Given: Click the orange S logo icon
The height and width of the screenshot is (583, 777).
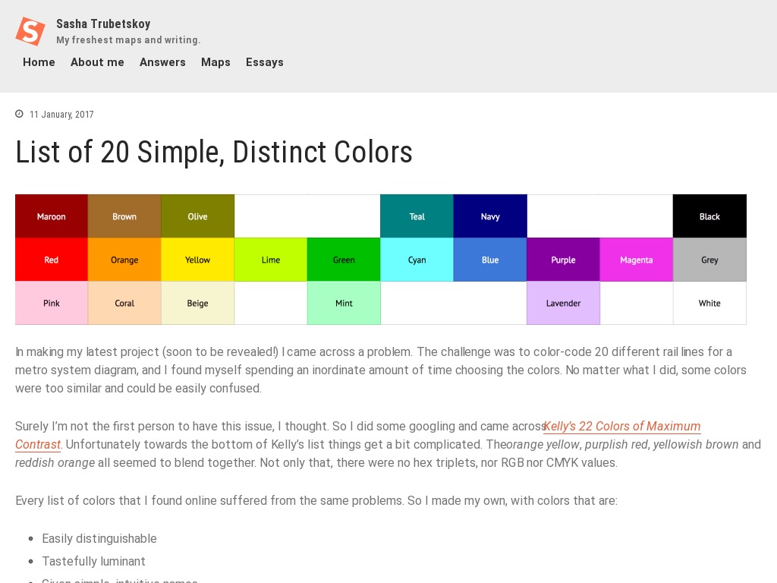Looking at the screenshot, I should point(30,31).
